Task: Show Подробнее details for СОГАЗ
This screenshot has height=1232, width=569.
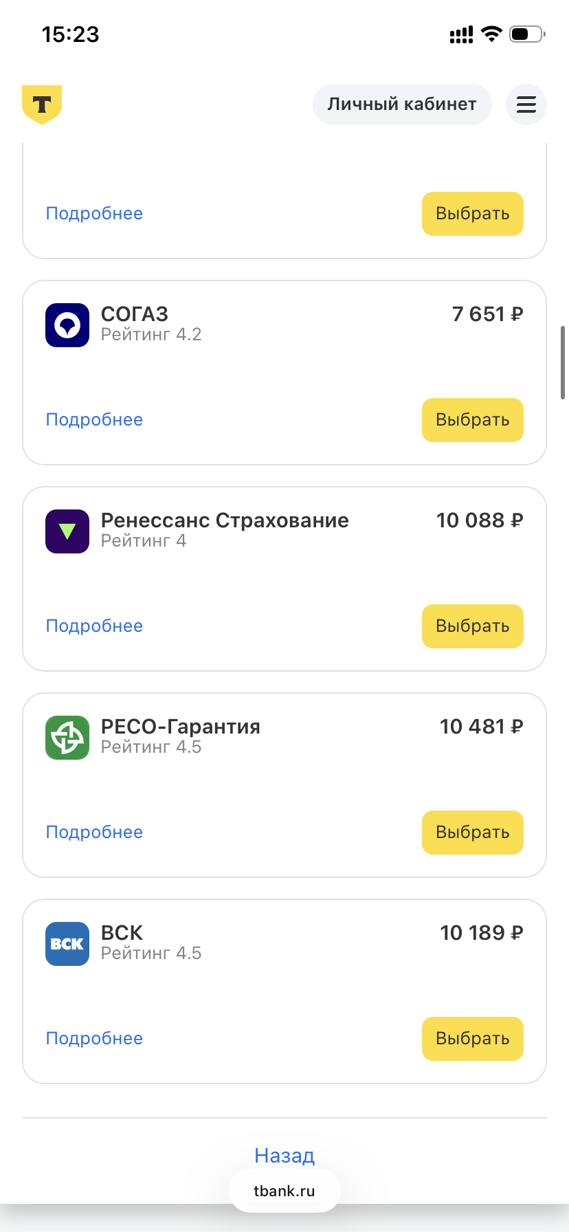Action: click(94, 420)
